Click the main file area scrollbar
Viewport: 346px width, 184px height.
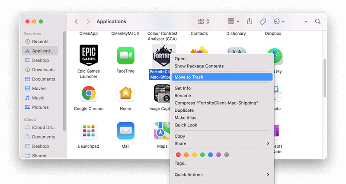(x=325, y=78)
